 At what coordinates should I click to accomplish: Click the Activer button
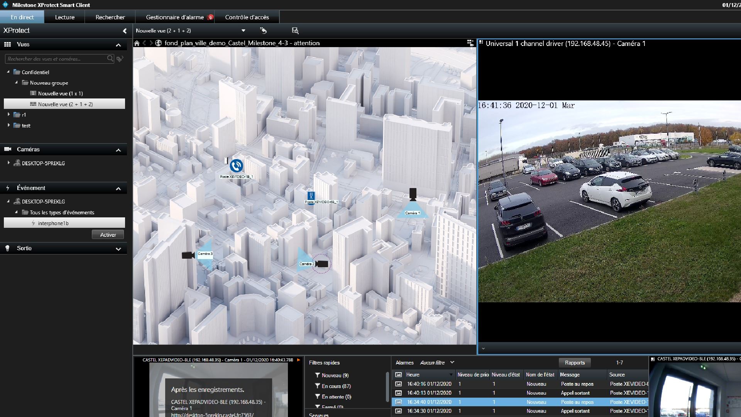(x=108, y=235)
